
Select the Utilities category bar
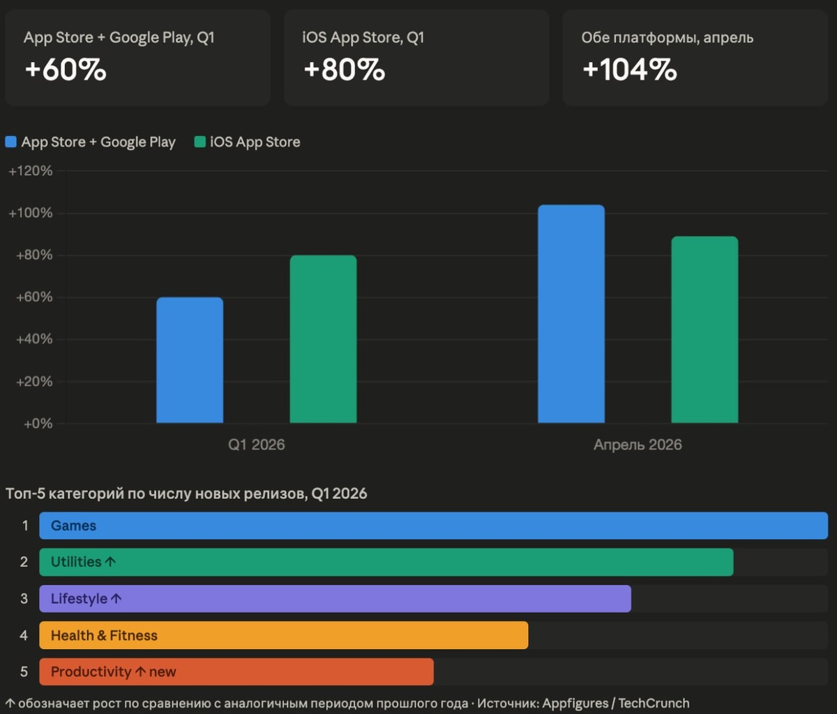(x=386, y=562)
